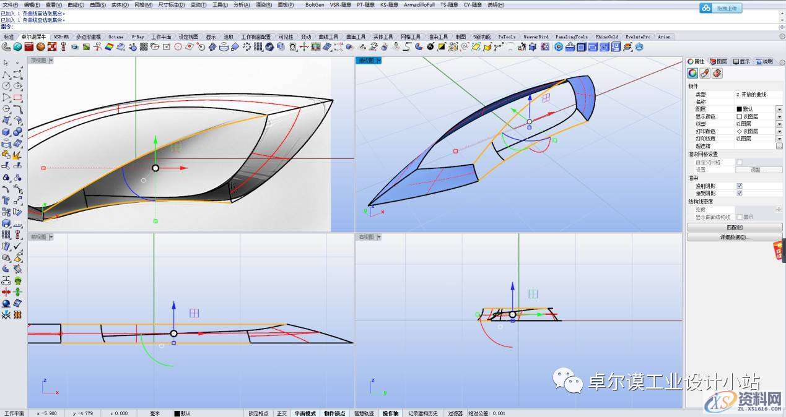Image resolution: width=786 pixels, height=417 pixels.
Task: Click the text object 'T' tool
Action: [6, 200]
